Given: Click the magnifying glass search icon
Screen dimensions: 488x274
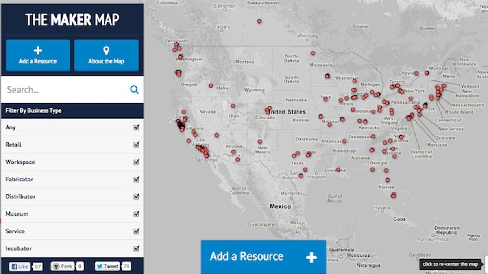Looking at the screenshot, I should tap(134, 90).
